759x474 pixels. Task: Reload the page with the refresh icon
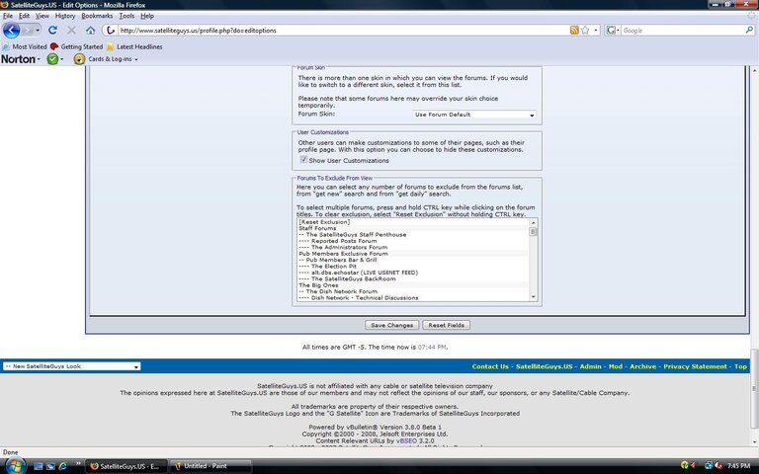tap(52, 30)
